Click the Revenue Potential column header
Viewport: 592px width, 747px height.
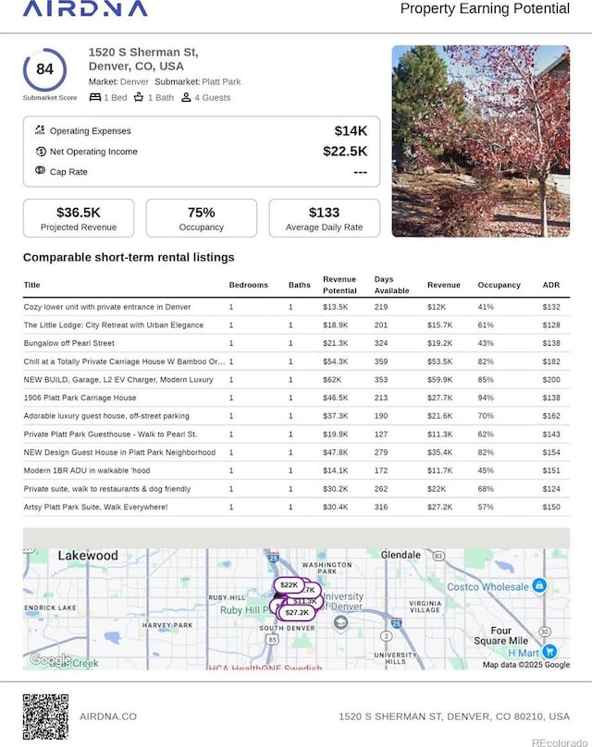339,285
